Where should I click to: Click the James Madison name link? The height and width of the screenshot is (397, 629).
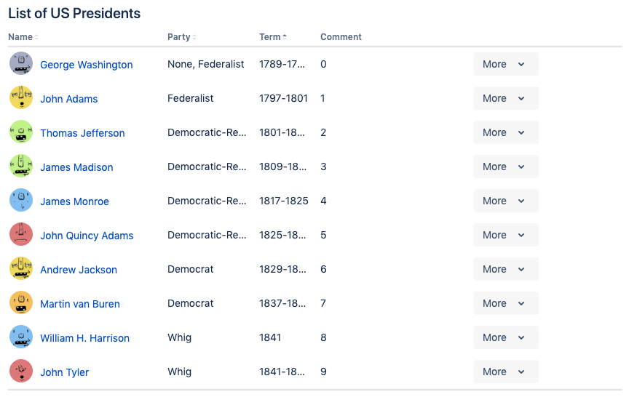pos(76,167)
